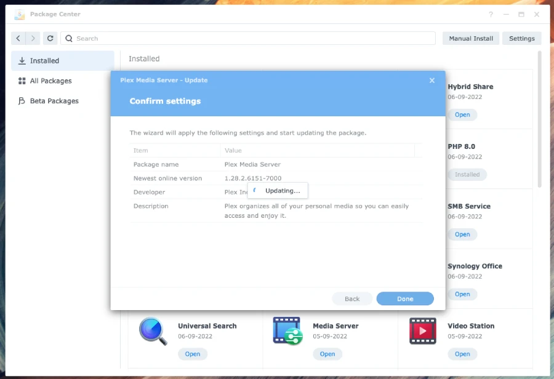This screenshot has height=379, width=554.
Task: Click the Confirm settings heading
Action: tap(165, 101)
